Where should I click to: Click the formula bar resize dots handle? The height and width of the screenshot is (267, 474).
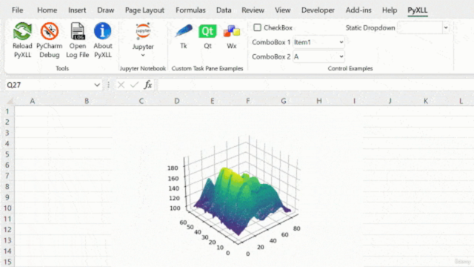[108, 85]
